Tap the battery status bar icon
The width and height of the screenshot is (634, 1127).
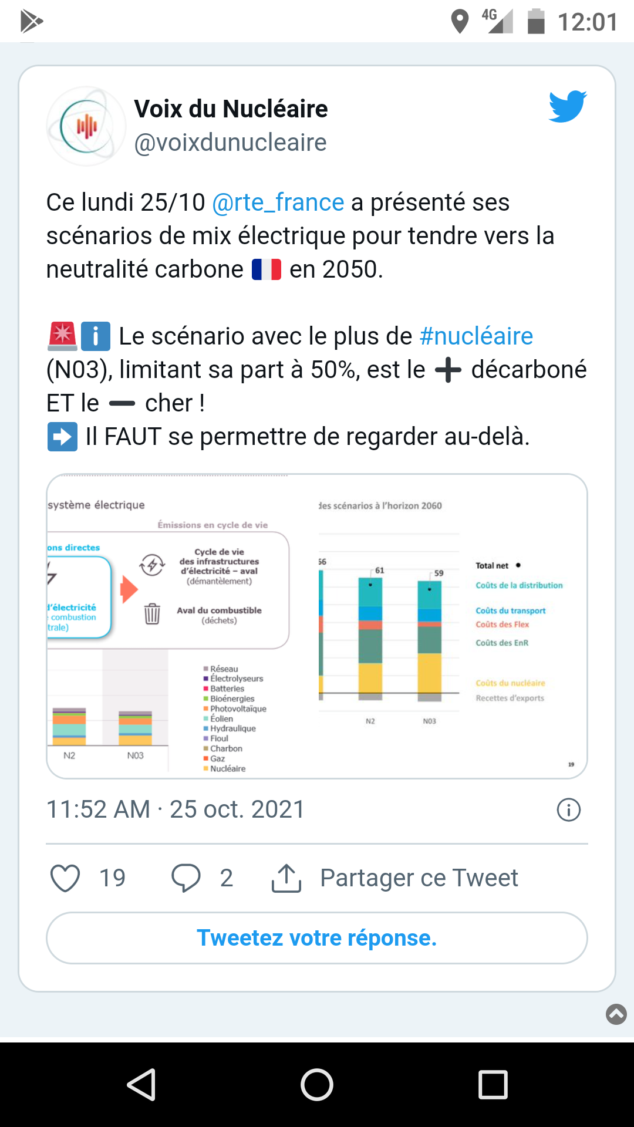click(536, 22)
